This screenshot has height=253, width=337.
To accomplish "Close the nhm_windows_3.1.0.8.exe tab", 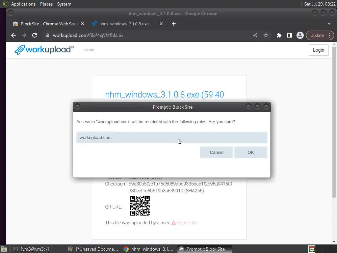I will (x=161, y=24).
